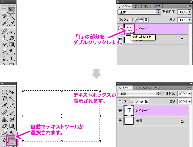Open the panel options menu in upper layers panel
This screenshot has width=193, height=147.
[189, 6]
